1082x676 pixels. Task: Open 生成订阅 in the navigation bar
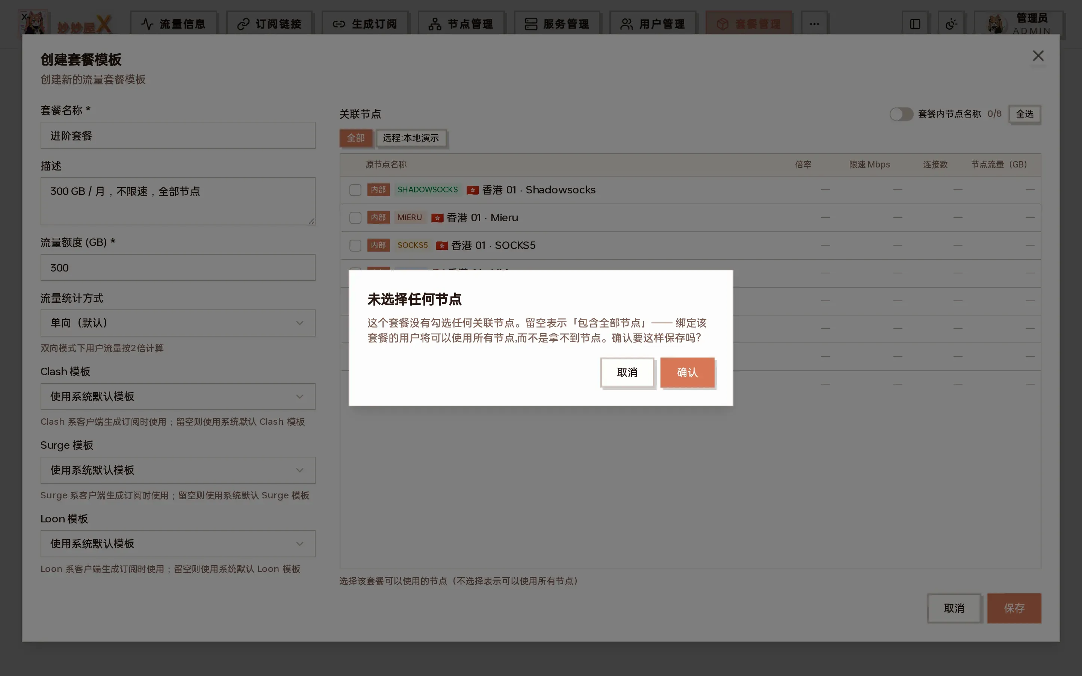click(365, 24)
